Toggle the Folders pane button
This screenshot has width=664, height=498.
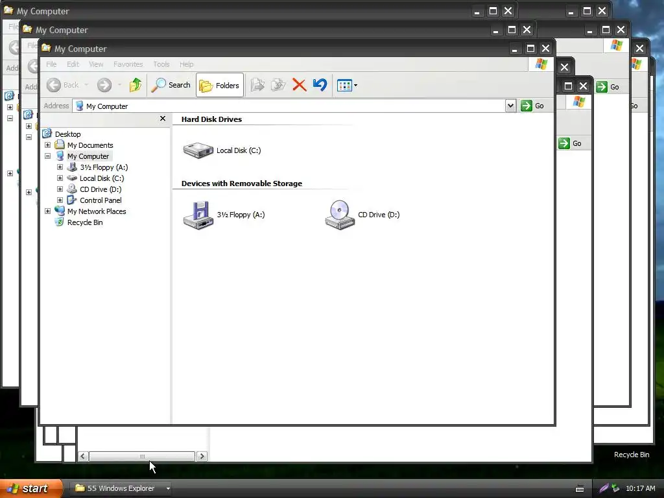tap(220, 85)
